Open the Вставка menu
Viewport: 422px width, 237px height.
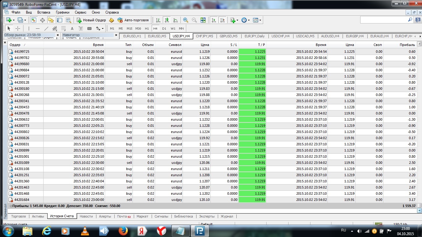[x=44, y=12]
